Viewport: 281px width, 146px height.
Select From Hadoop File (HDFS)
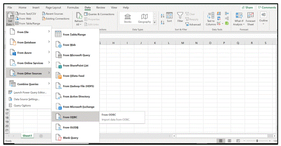(x=76, y=86)
